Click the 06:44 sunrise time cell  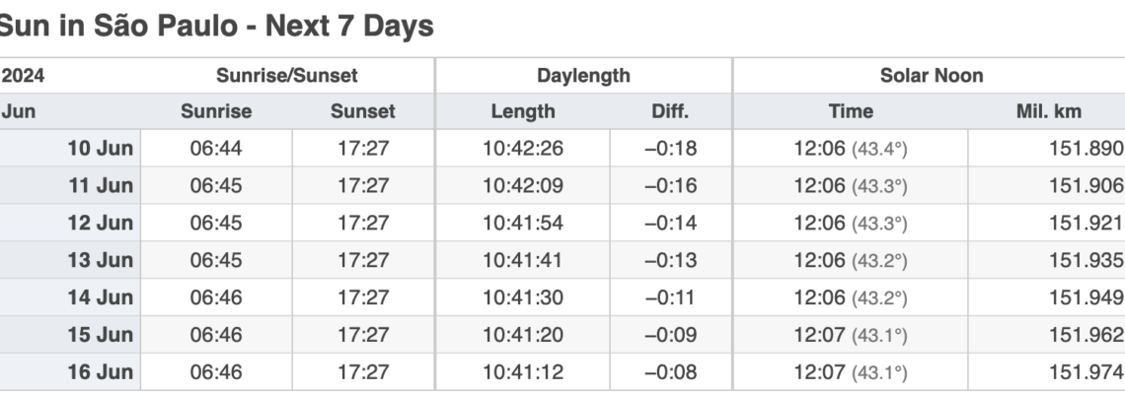(x=216, y=149)
